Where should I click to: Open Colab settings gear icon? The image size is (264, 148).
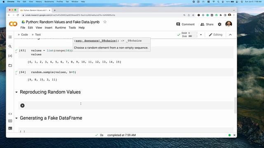pos(219,24)
